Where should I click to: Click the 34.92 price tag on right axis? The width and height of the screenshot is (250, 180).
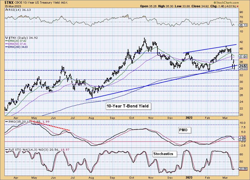click(x=243, y=66)
